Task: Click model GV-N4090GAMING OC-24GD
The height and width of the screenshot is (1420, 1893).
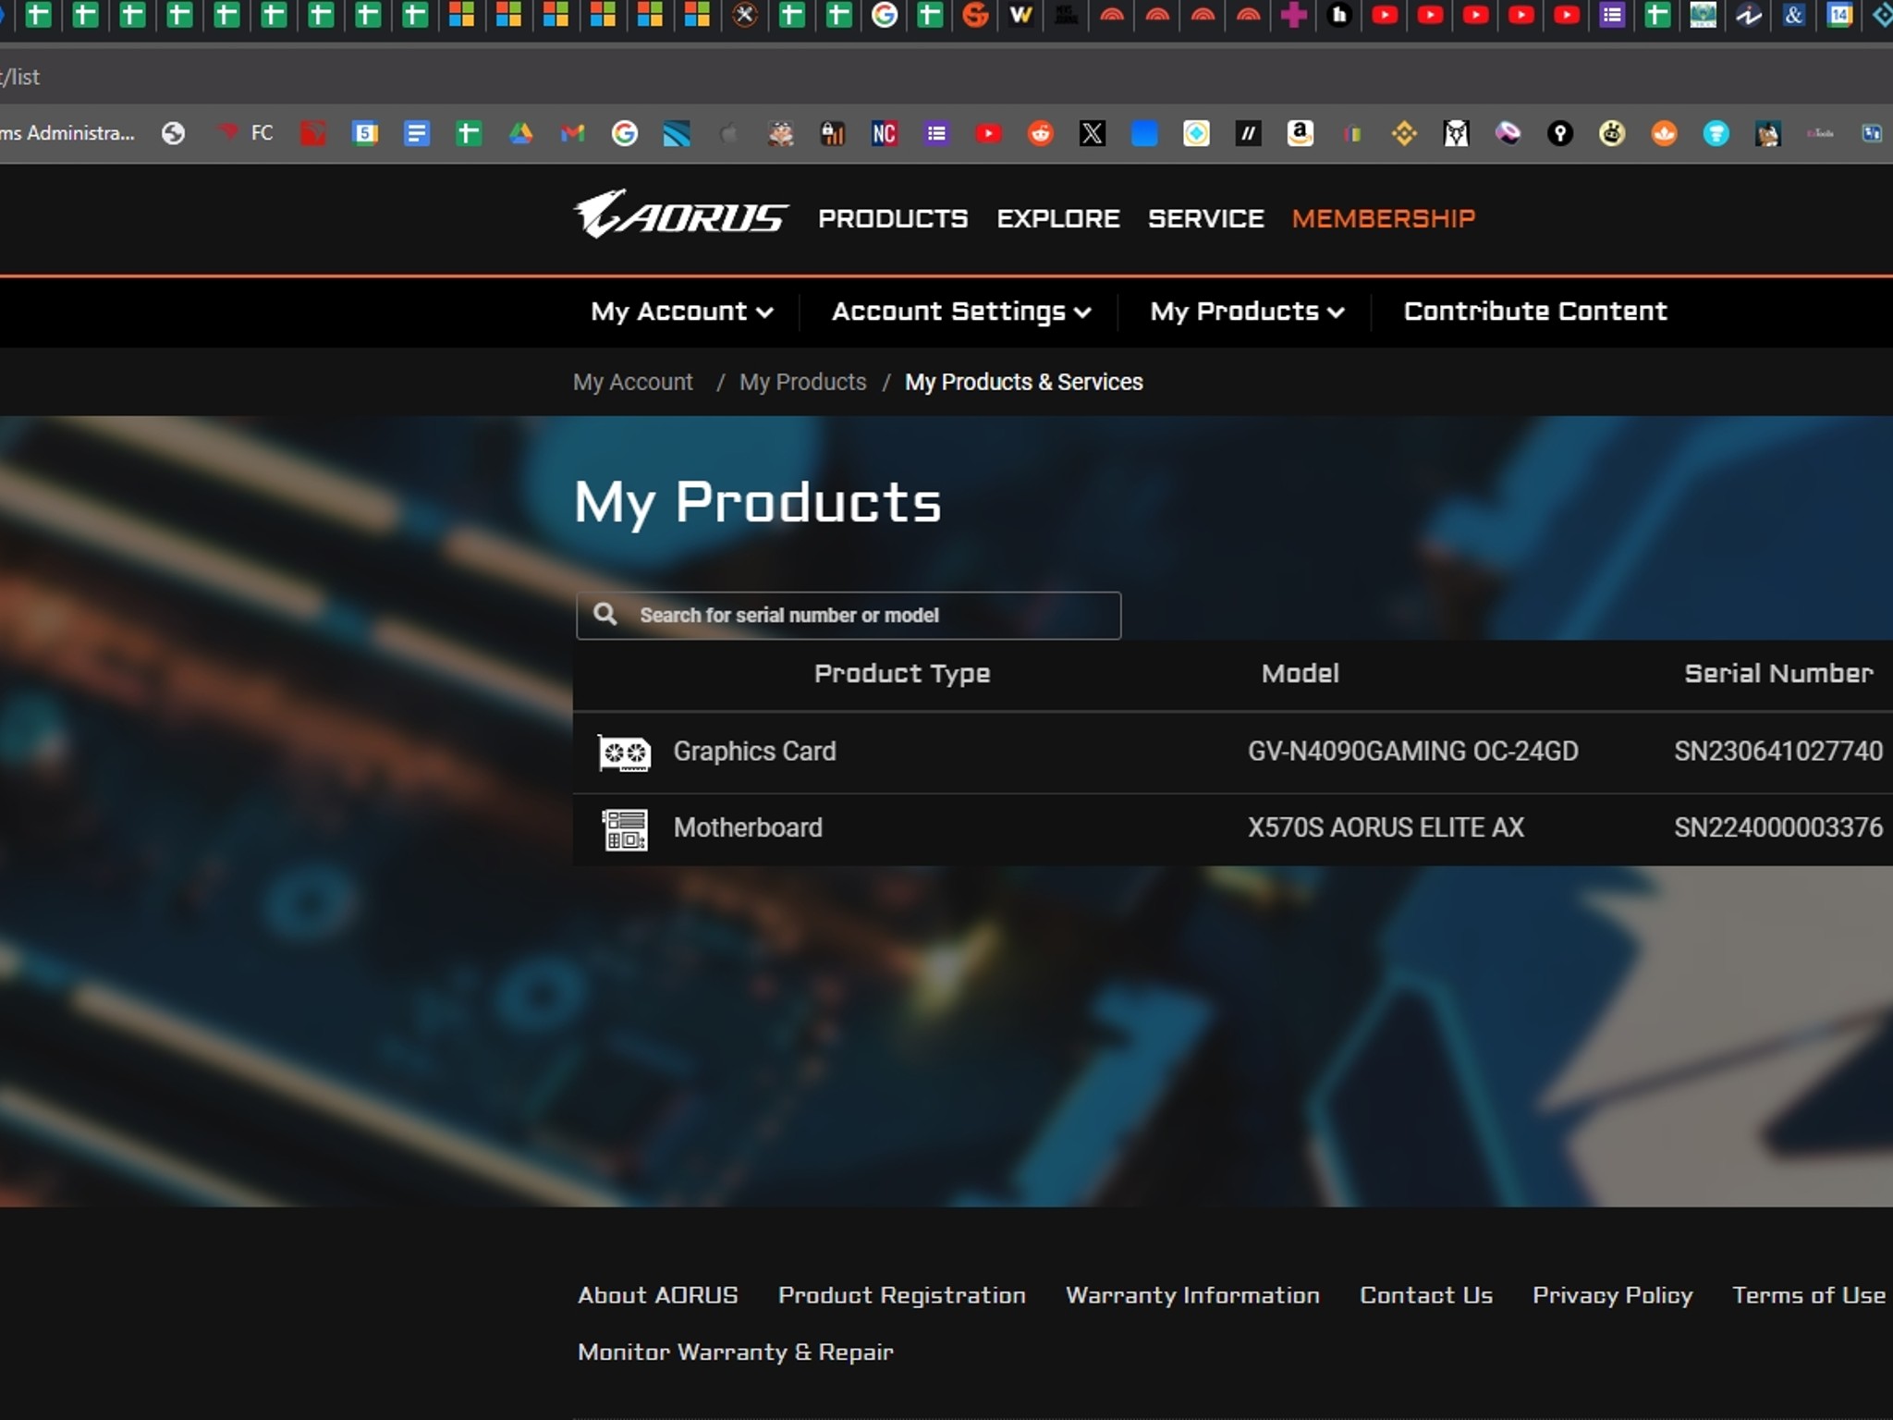Action: pos(1413,752)
